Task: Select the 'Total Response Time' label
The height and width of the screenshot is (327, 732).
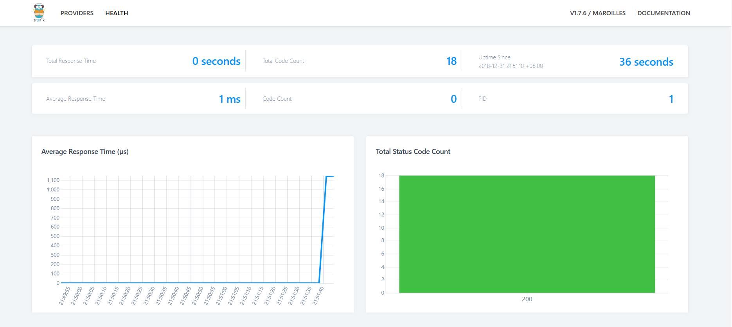Action: pos(71,61)
